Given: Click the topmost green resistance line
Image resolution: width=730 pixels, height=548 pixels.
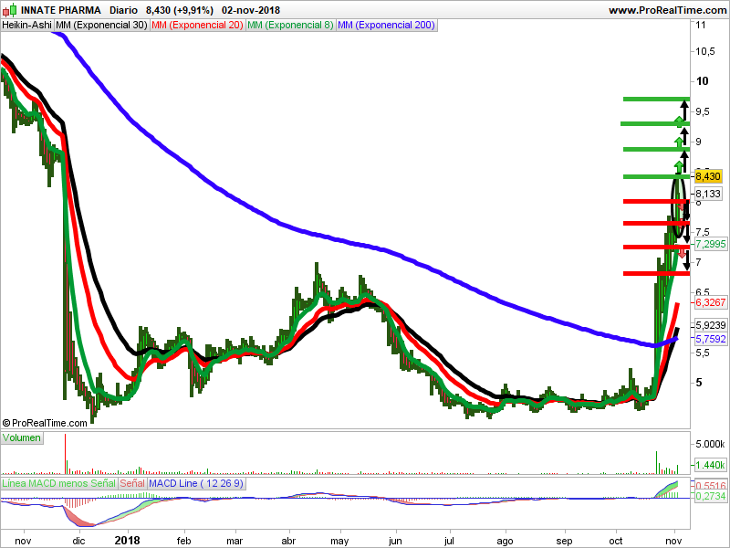Looking at the screenshot, I should 656,100.
